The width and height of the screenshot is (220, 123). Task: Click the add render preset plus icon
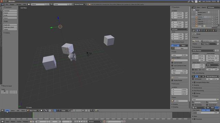[216, 51]
